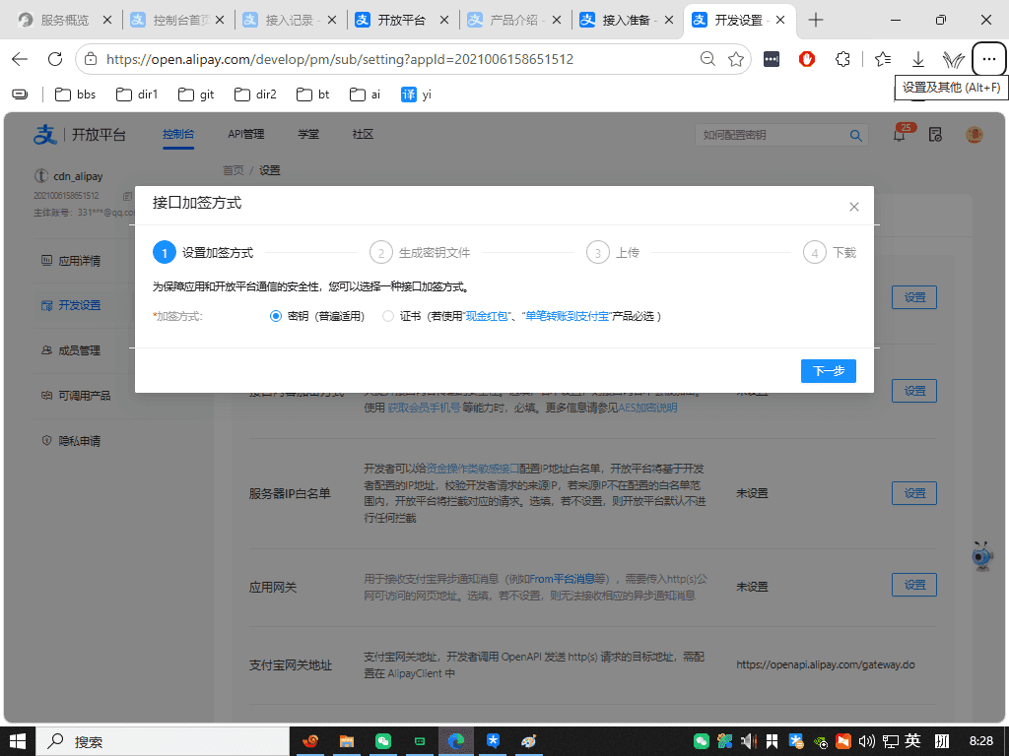The height and width of the screenshot is (756, 1009).
Task: Click the red shield extension icon
Action: pyautogui.click(x=807, y=59)
